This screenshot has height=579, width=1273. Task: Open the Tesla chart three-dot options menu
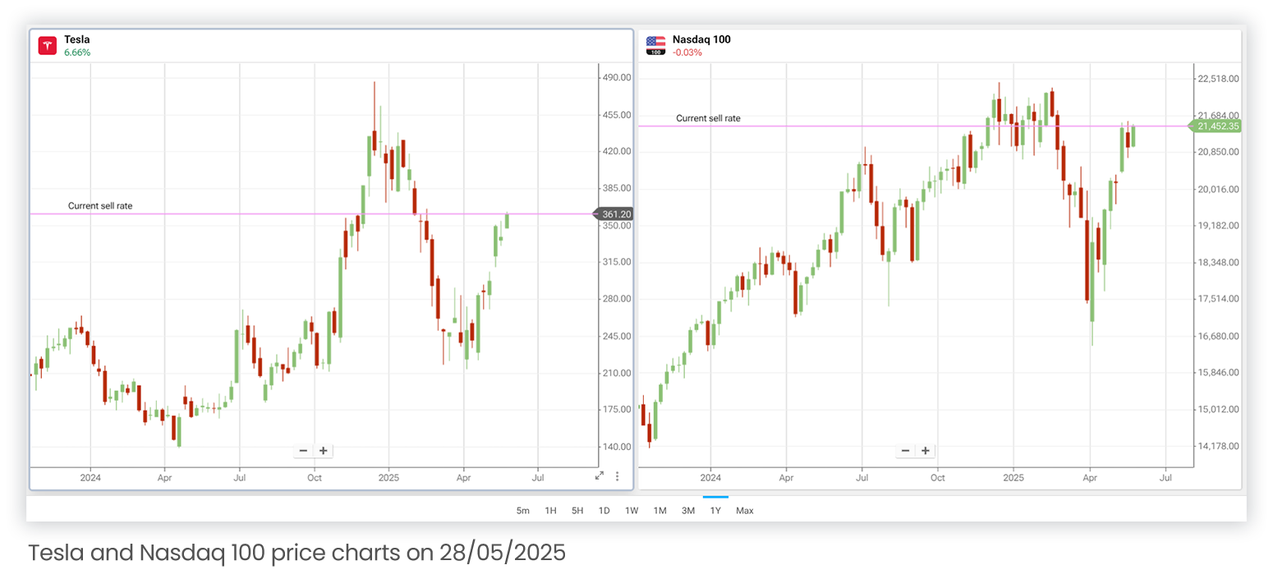(617, 476)
